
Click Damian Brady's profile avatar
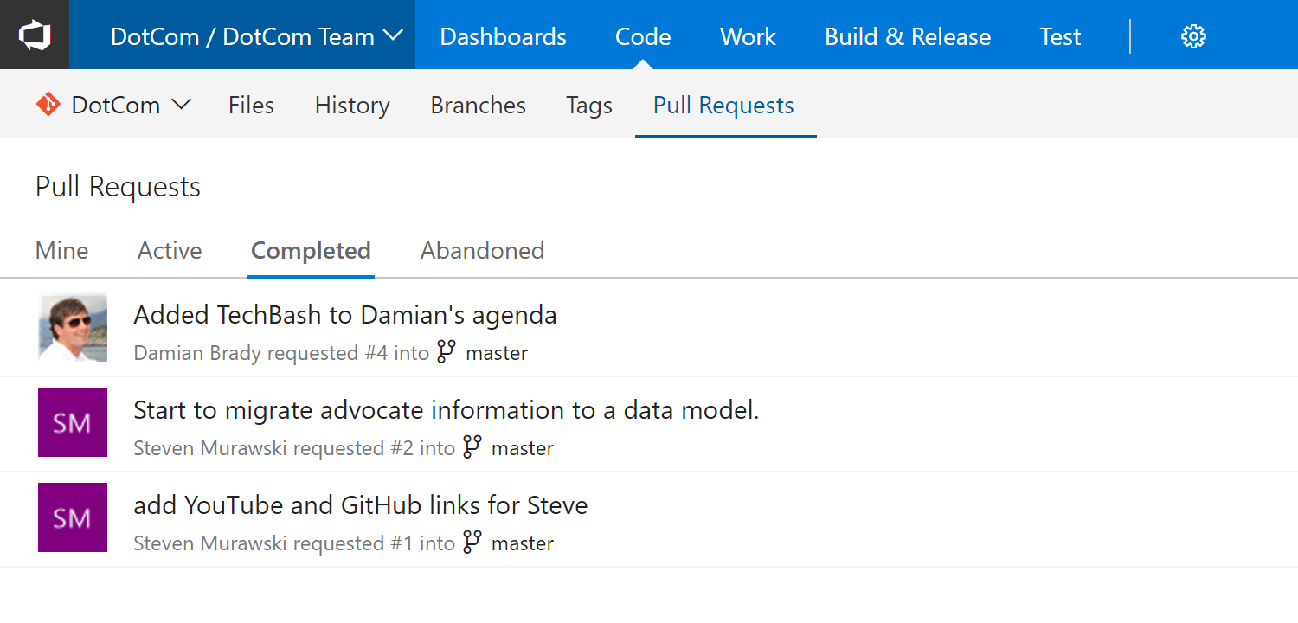click(x=73, y=327)
